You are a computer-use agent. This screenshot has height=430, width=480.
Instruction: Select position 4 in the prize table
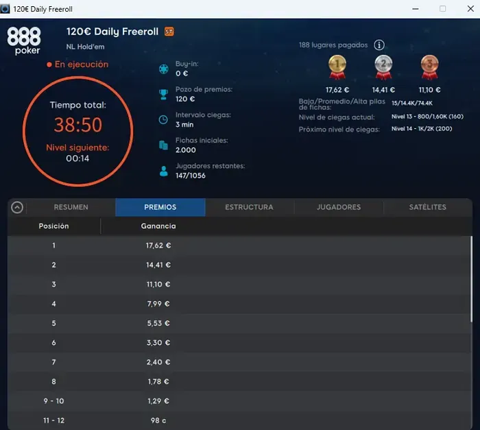[x=54, y=304]
